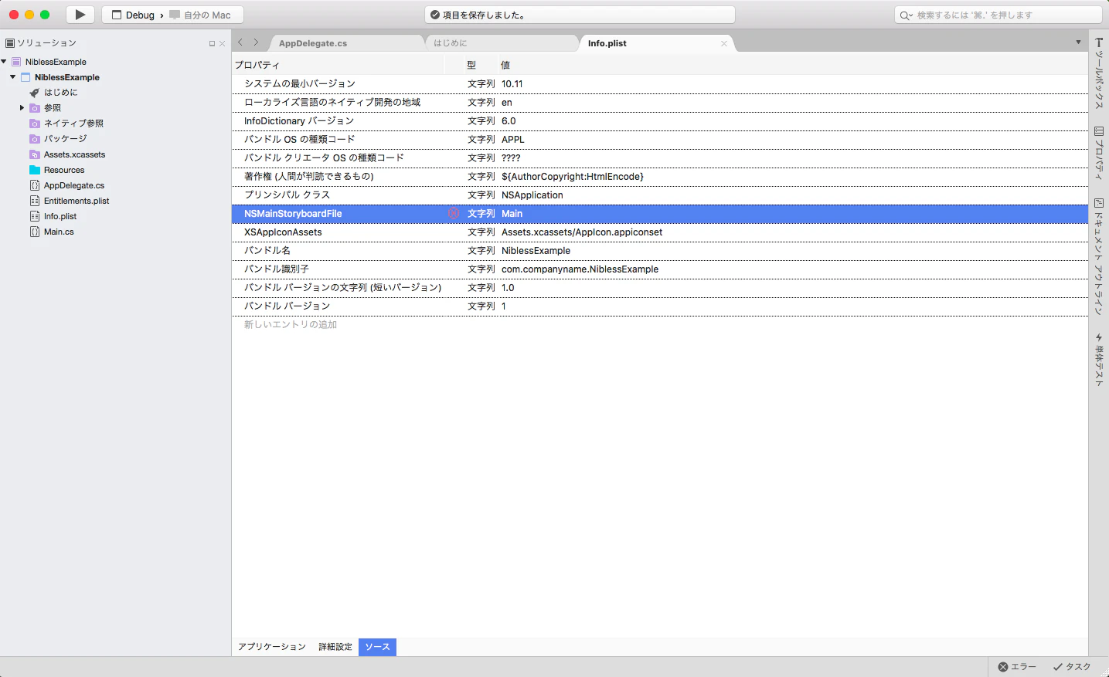This screenshot has height=677, width=1109.
Task: Select the はじめに item in the solution tree
Action: [x=60, y=93]
